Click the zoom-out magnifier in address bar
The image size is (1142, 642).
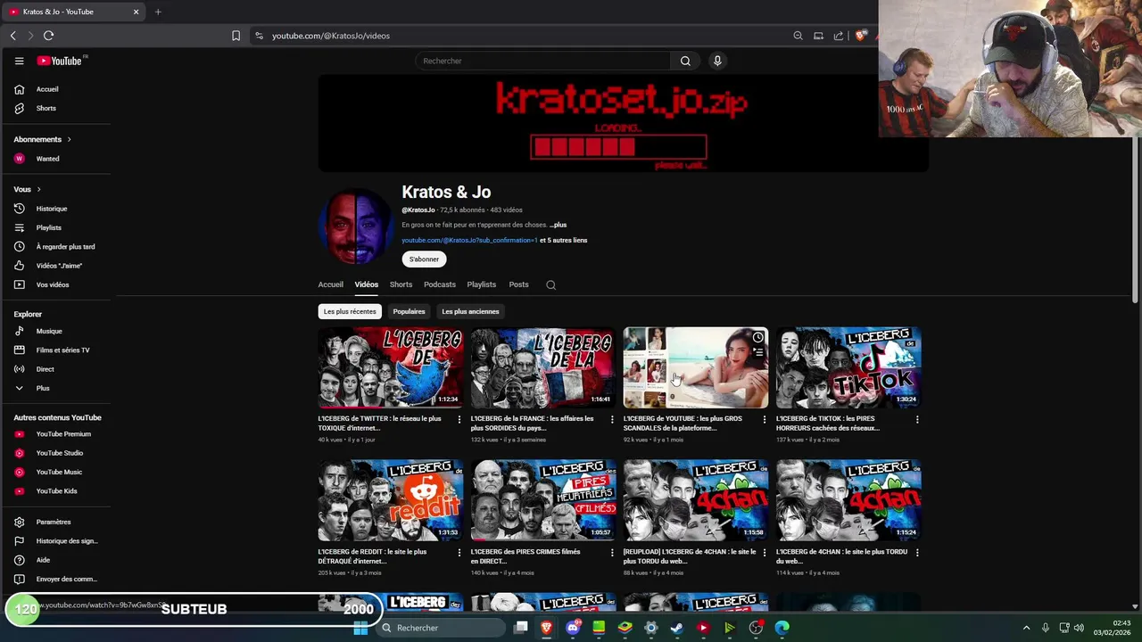(x=798, y=36)
